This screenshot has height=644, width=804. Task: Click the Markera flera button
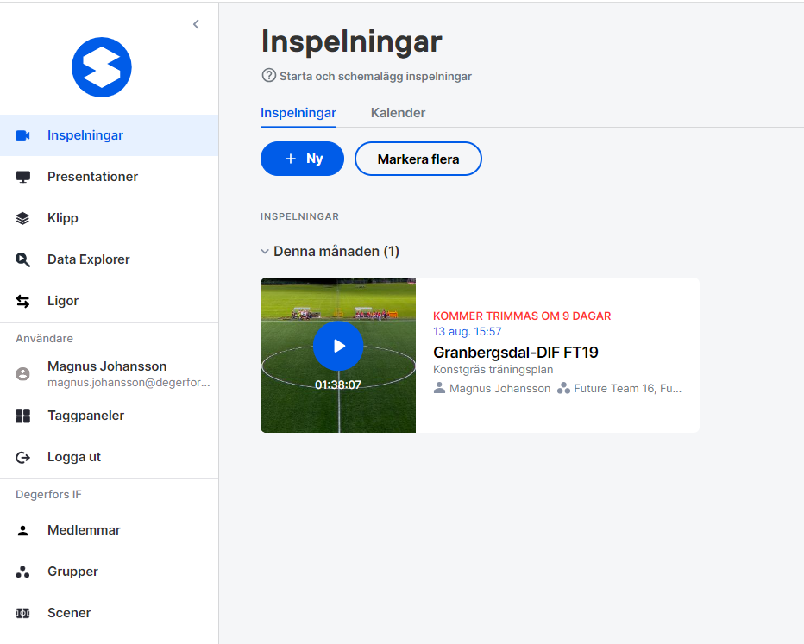418,159
